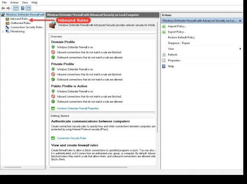This screenshot has height=184, width=247.
Task: Open the Action menu
Action: point(14,2)
